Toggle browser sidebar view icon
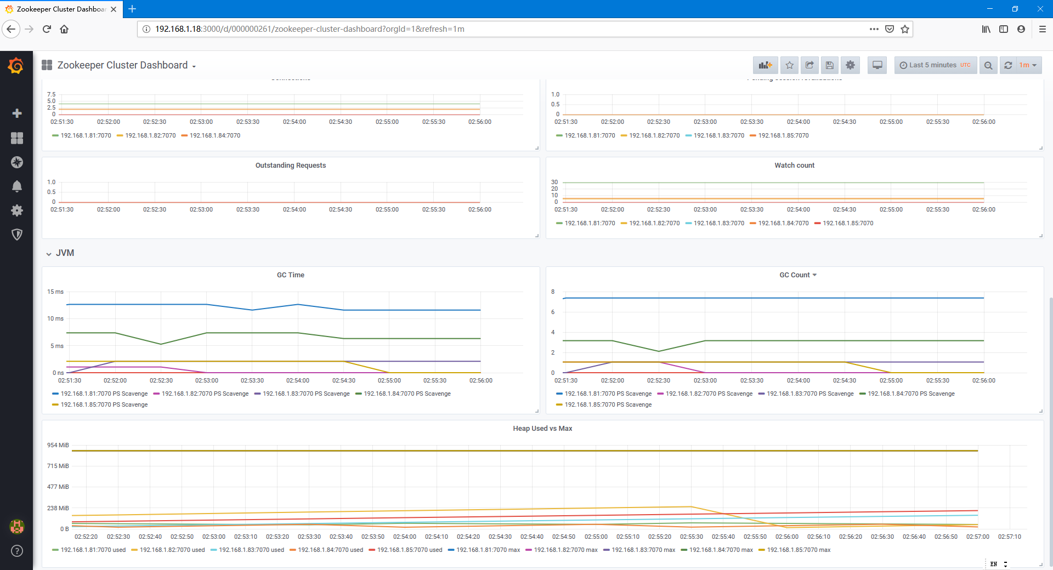This screenshot has height=570, width=1053. click(x=1004, y=29)
